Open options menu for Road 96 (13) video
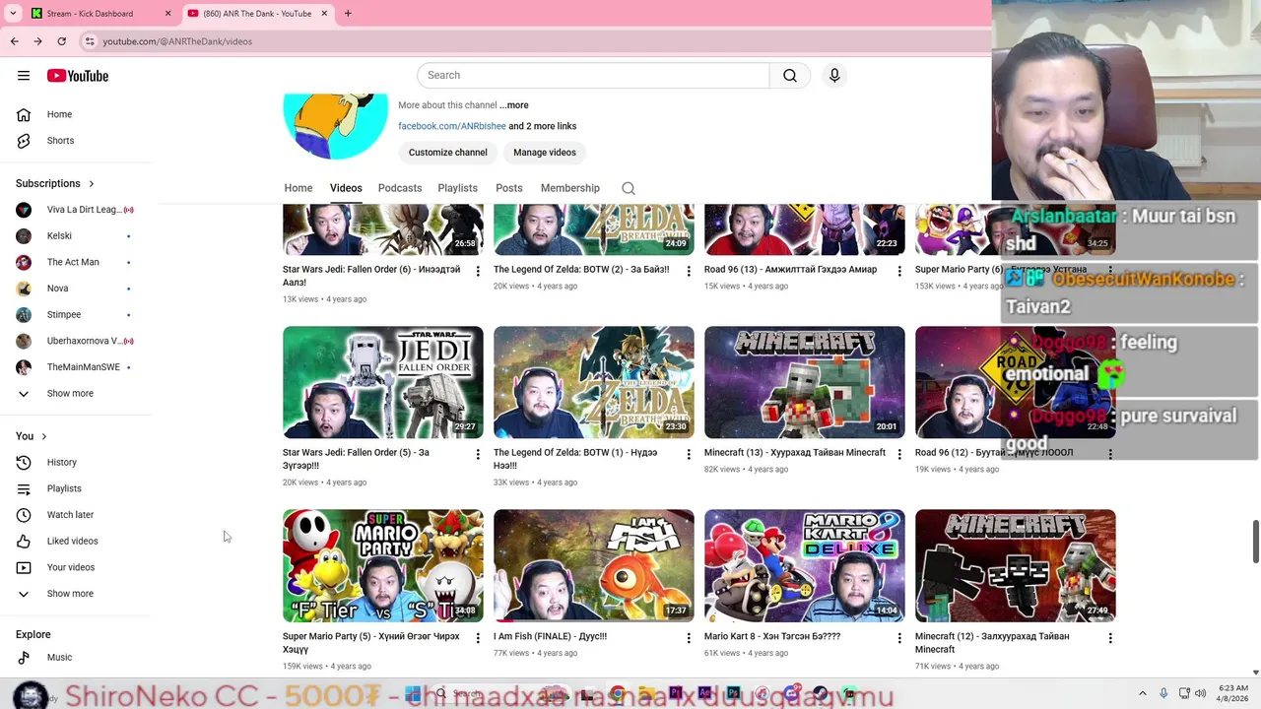Screen dimensions: 1261x709 click(x=899, y=271)
